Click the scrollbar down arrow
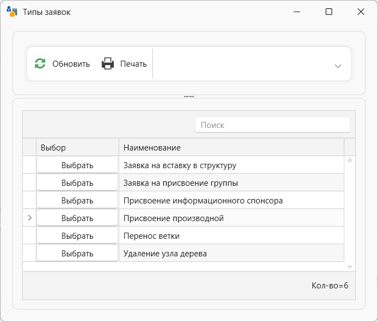The width and height of the screenshot is (378, 322). [350, 267]
